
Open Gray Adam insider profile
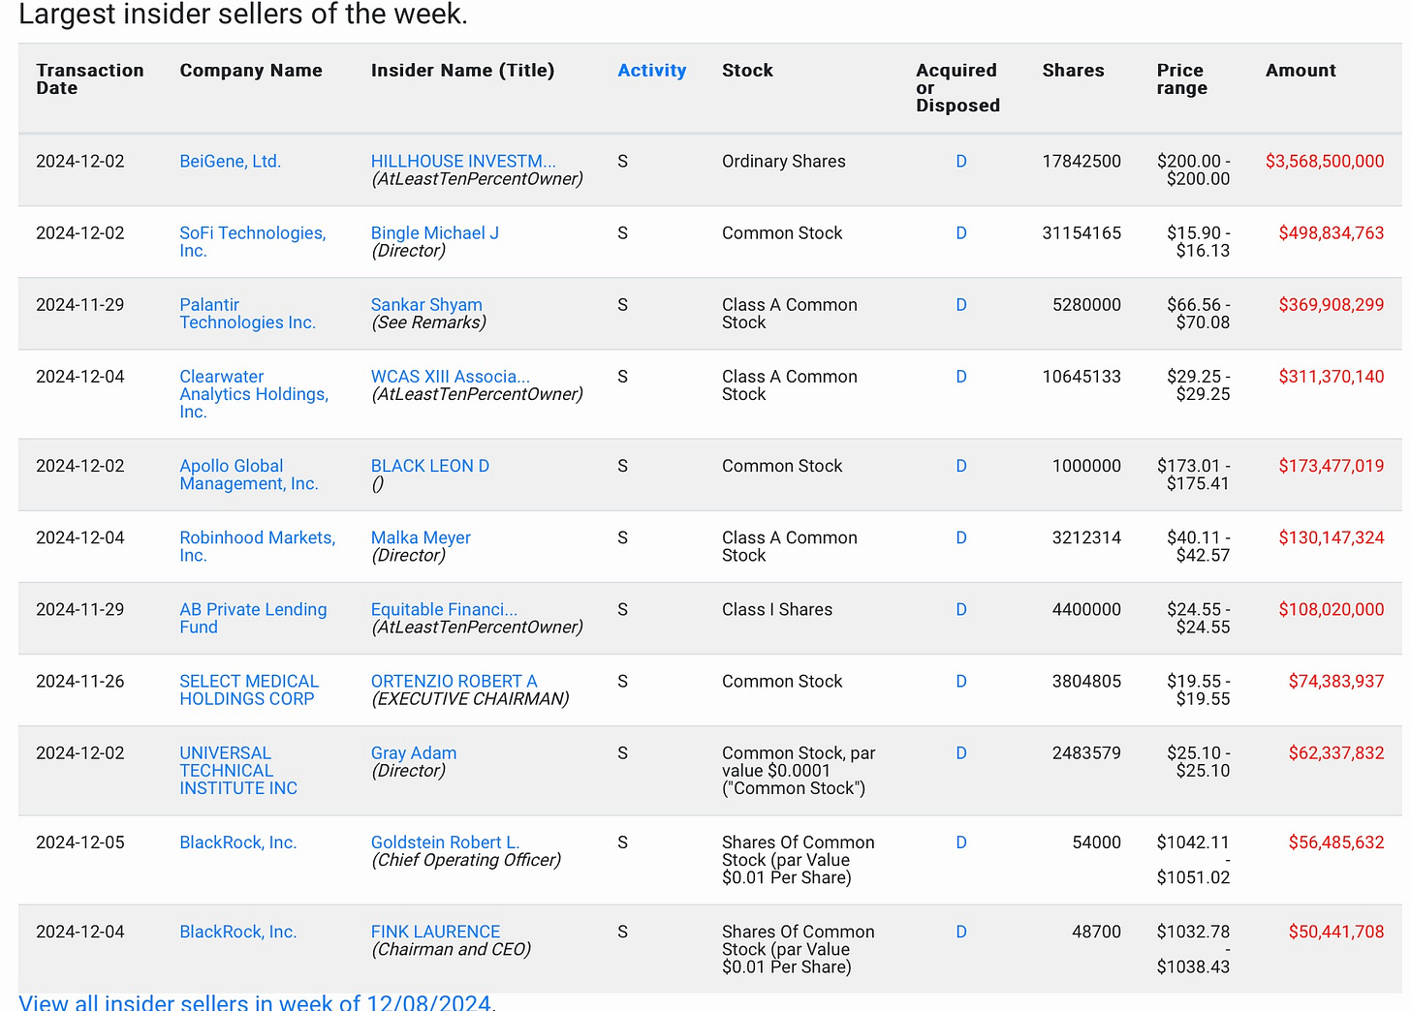[x=414, y=753]
